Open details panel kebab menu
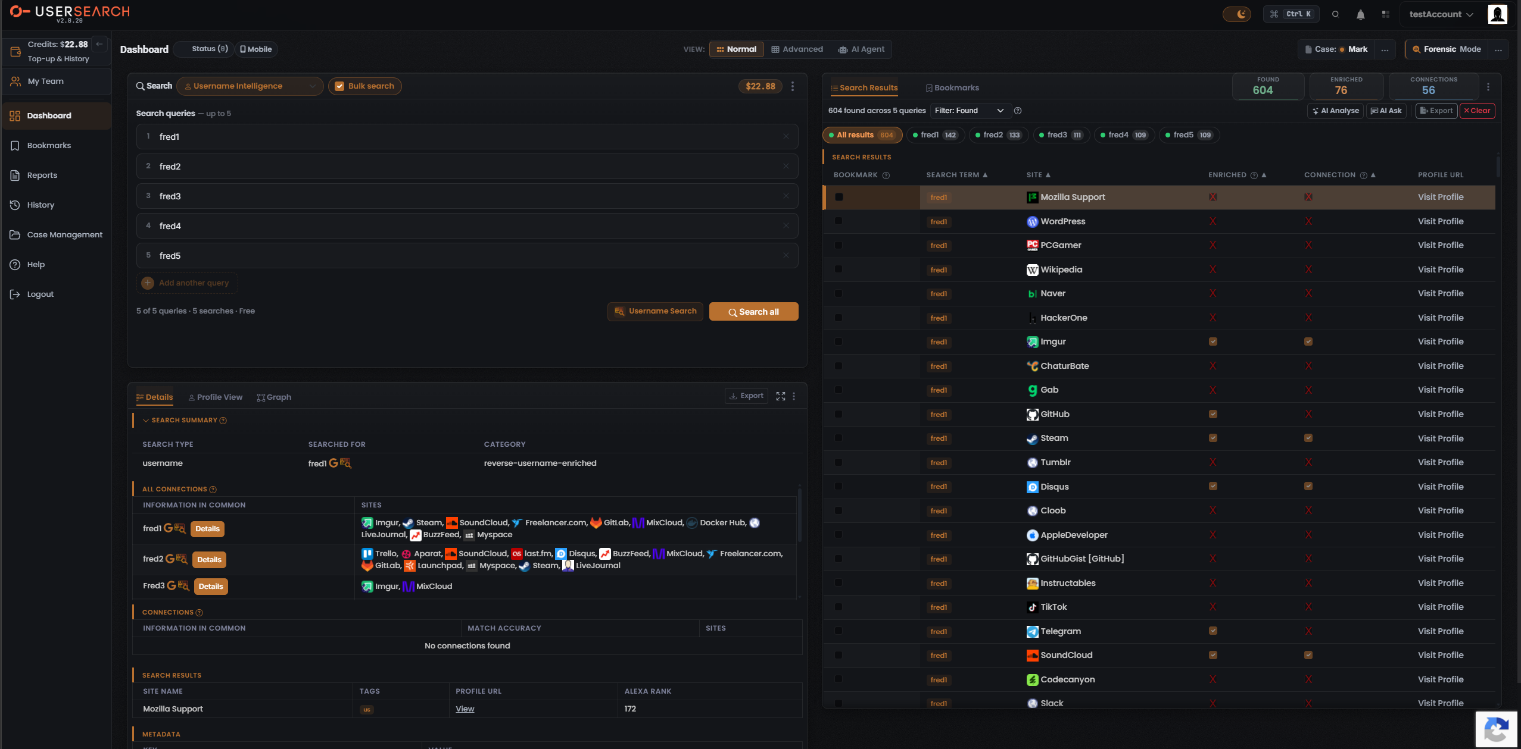This screenshot has height=749, width=1521. pos(794,396)
